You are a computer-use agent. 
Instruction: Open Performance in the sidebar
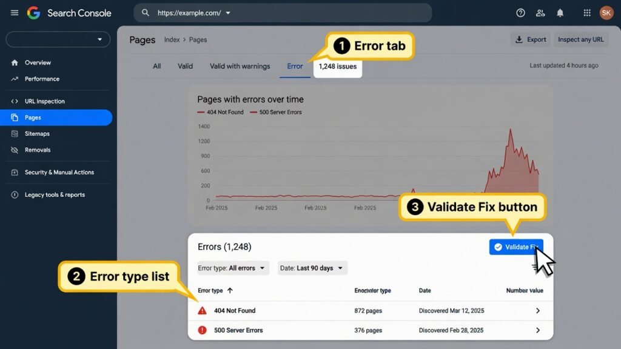pos(42,79)
